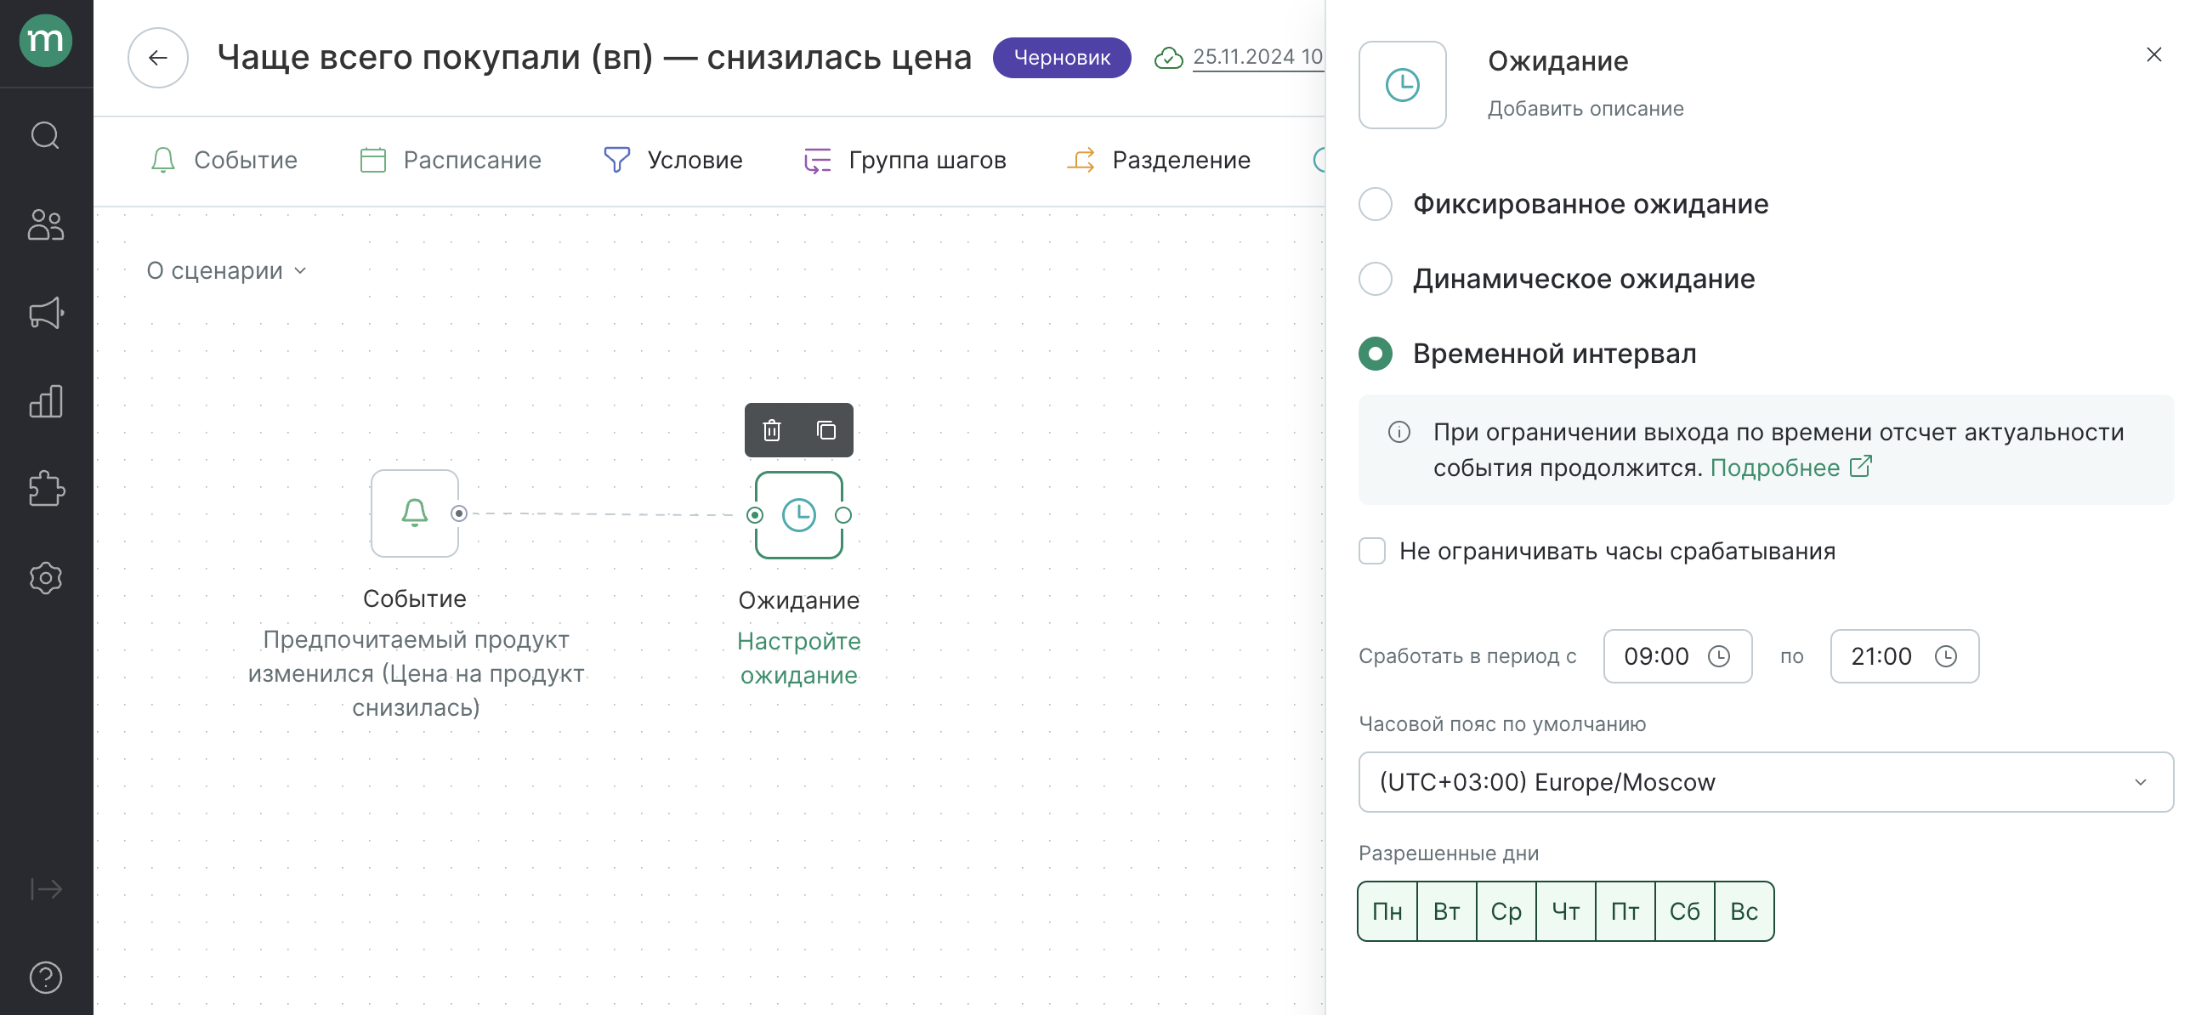Toggle Пт allowed day
The height and width of the screenshot is (1015, 2207).
click(x=1625, y=911)
